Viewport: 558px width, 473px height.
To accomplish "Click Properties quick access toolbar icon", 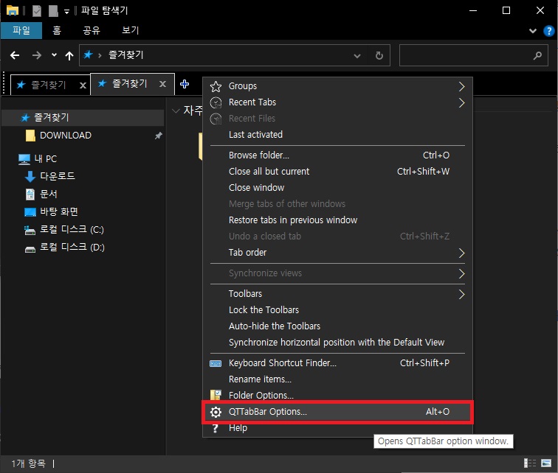I will tap(37, 10).
